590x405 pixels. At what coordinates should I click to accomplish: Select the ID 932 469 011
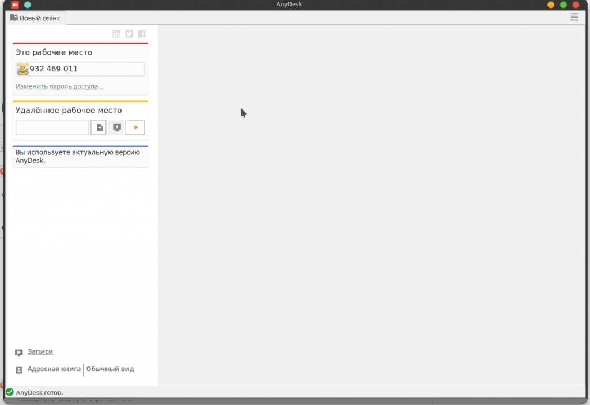click(54, 69)
